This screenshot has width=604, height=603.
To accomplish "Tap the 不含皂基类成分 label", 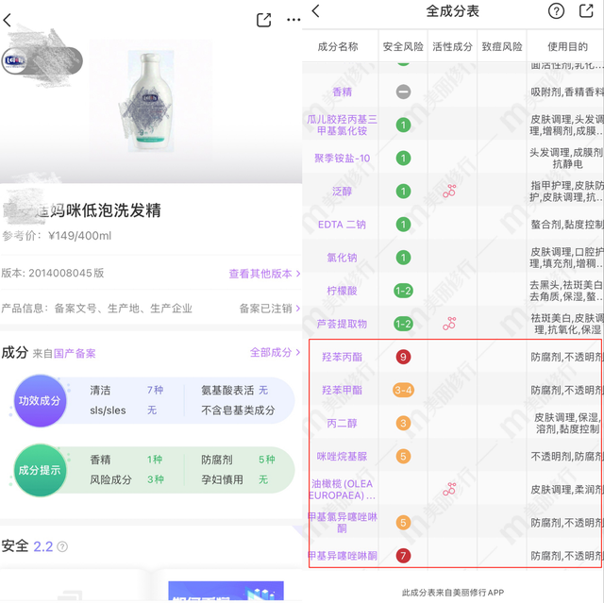I will pos(238,410).
